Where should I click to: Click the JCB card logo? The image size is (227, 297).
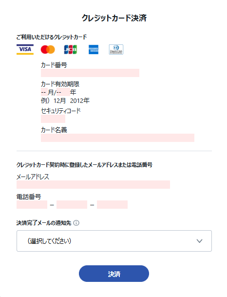pyautogui.click(x=70, y=49)
